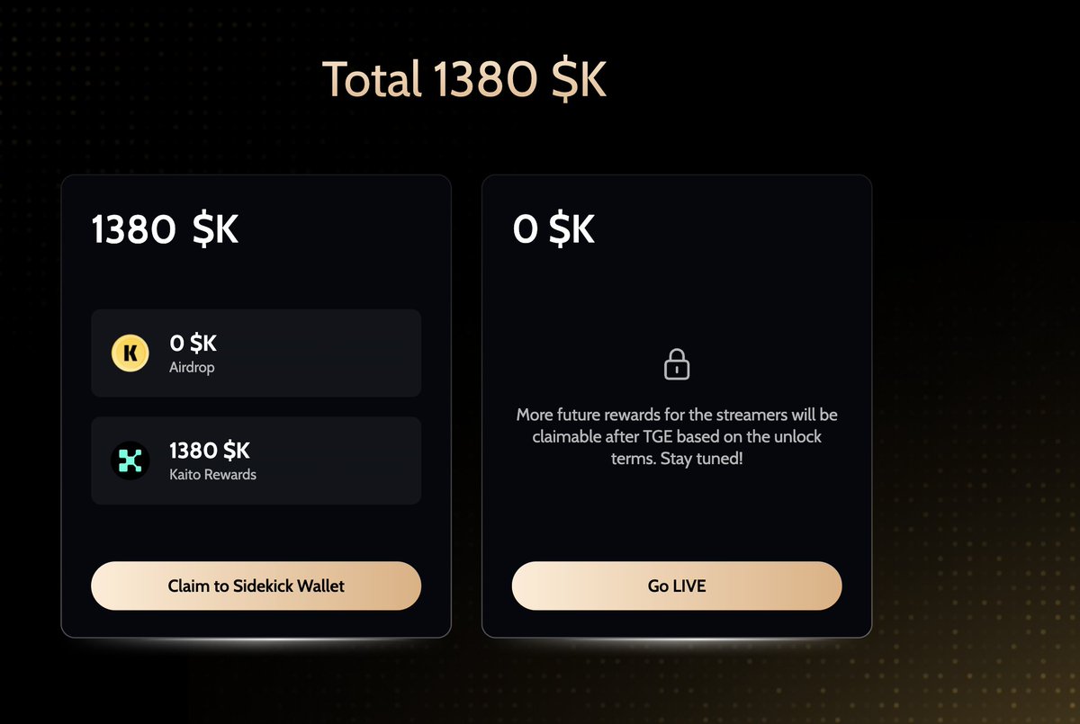Click the teal Kaito Rewards logo icon
Image resolution: width=1080 pixels, height=724 pixels.
pos(130,460)
